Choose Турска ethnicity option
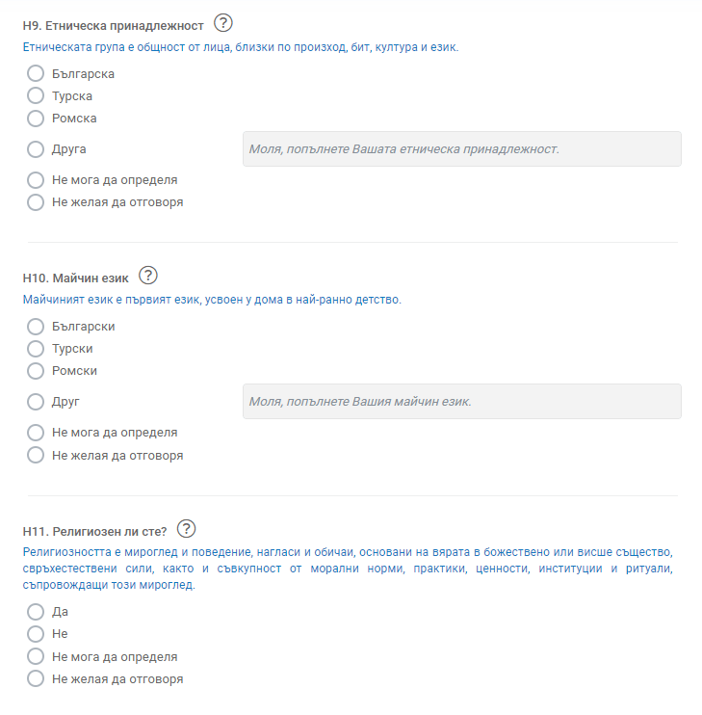This screenshot has height=715, width=702. tap(36, 95)
